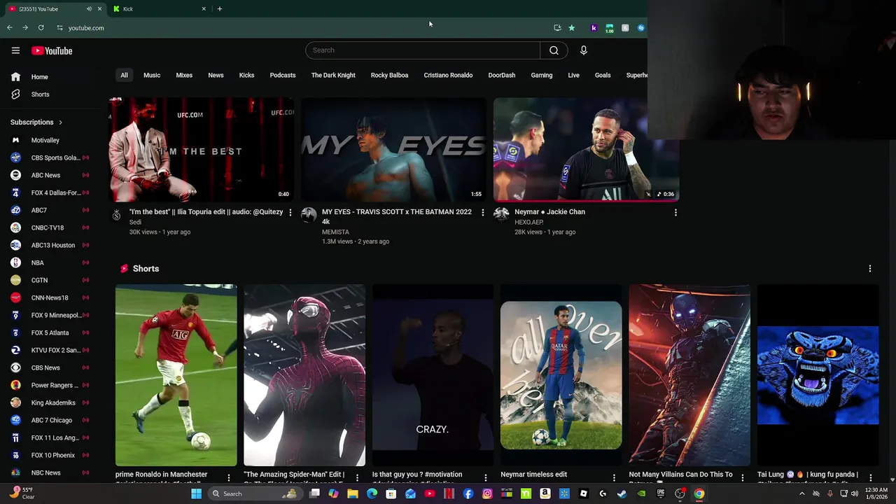Select the News filter chip
Viewport: 896px width, 504px height.
(216, 75)
